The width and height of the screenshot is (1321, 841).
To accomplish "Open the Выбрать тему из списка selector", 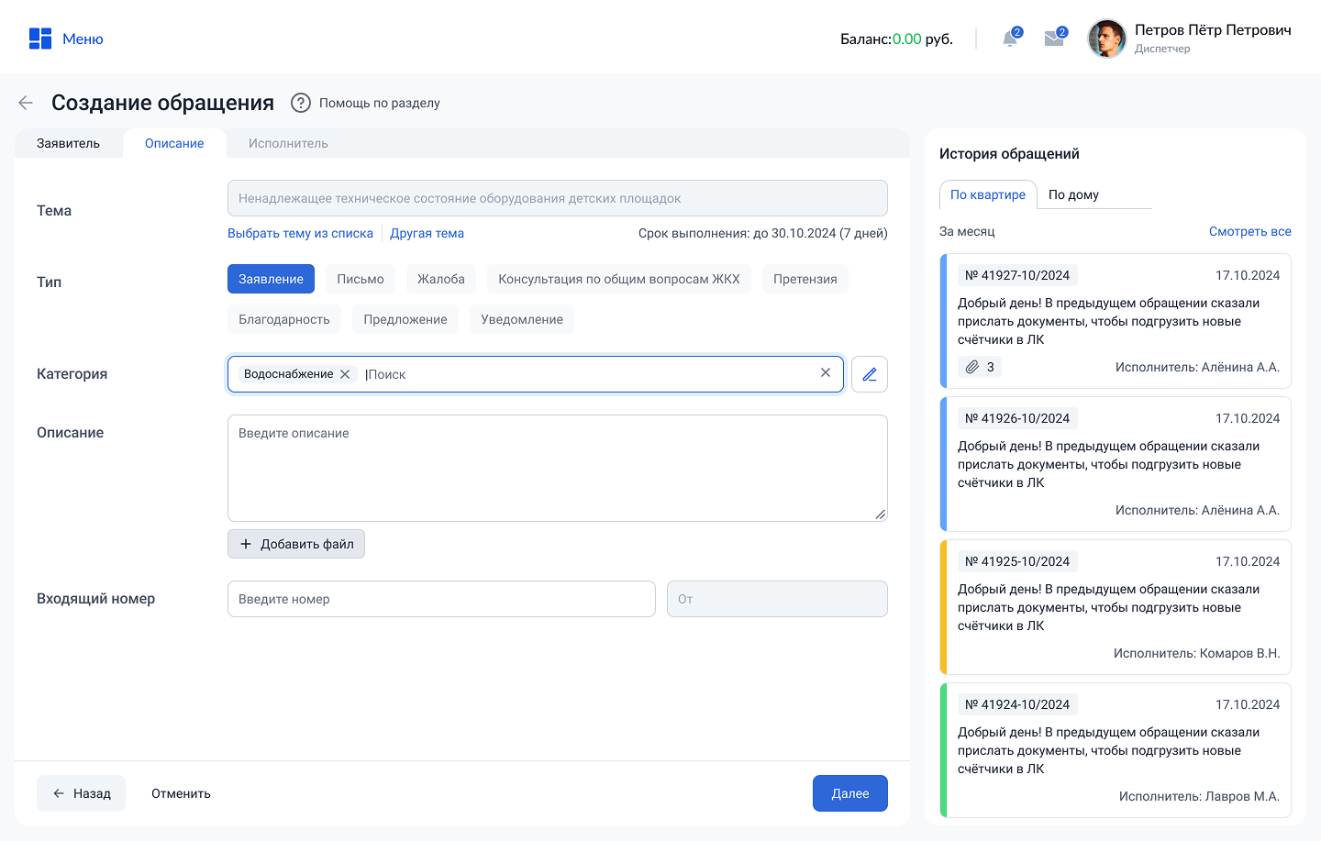I will click(x=300, y=233).
